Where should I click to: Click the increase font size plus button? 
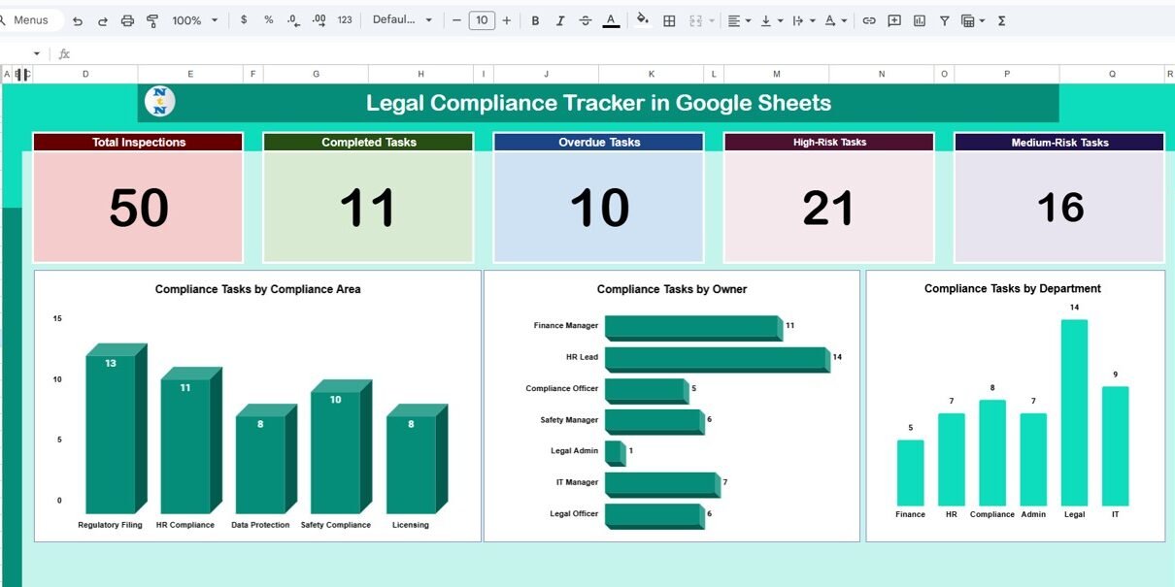coord(506,20)
